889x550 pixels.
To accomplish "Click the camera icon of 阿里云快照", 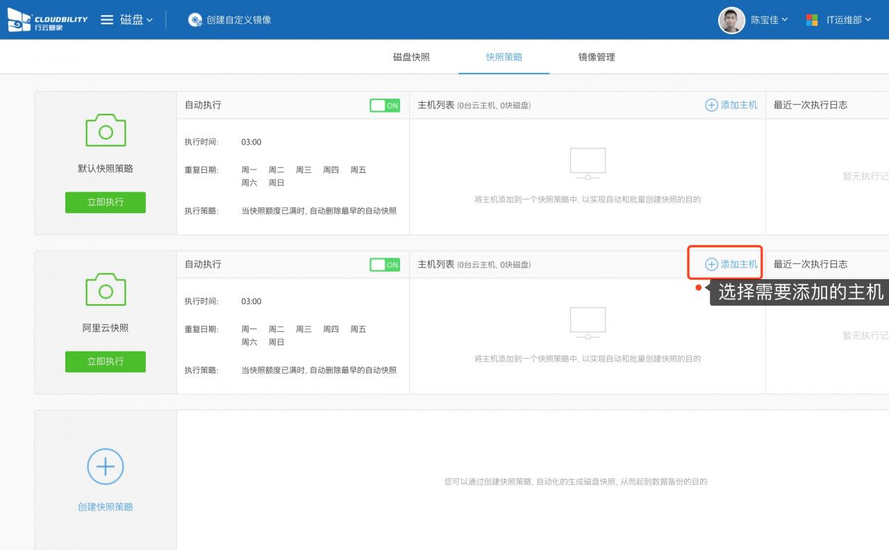I will pyautogui.click(x=106, y=290).
